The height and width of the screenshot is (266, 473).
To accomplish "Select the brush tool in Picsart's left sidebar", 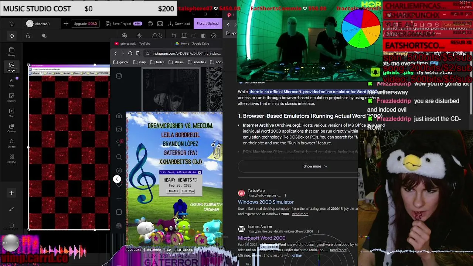I will [11, 209].
